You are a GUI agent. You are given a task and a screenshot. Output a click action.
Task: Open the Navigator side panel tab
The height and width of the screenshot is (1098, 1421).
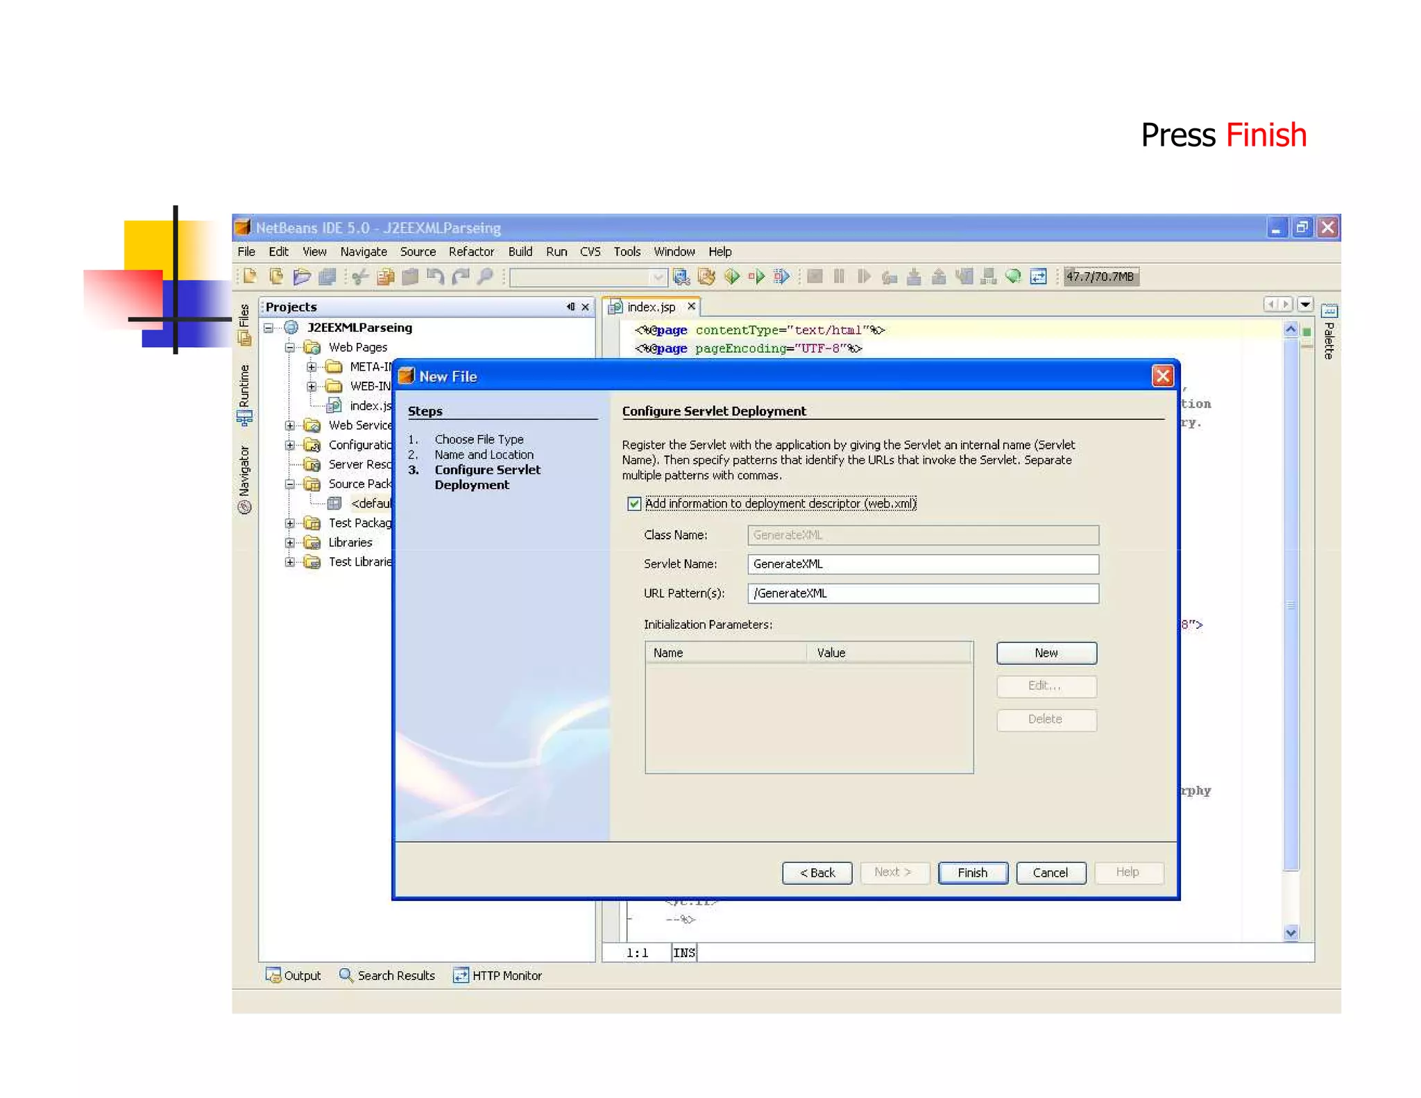point(244,479)
